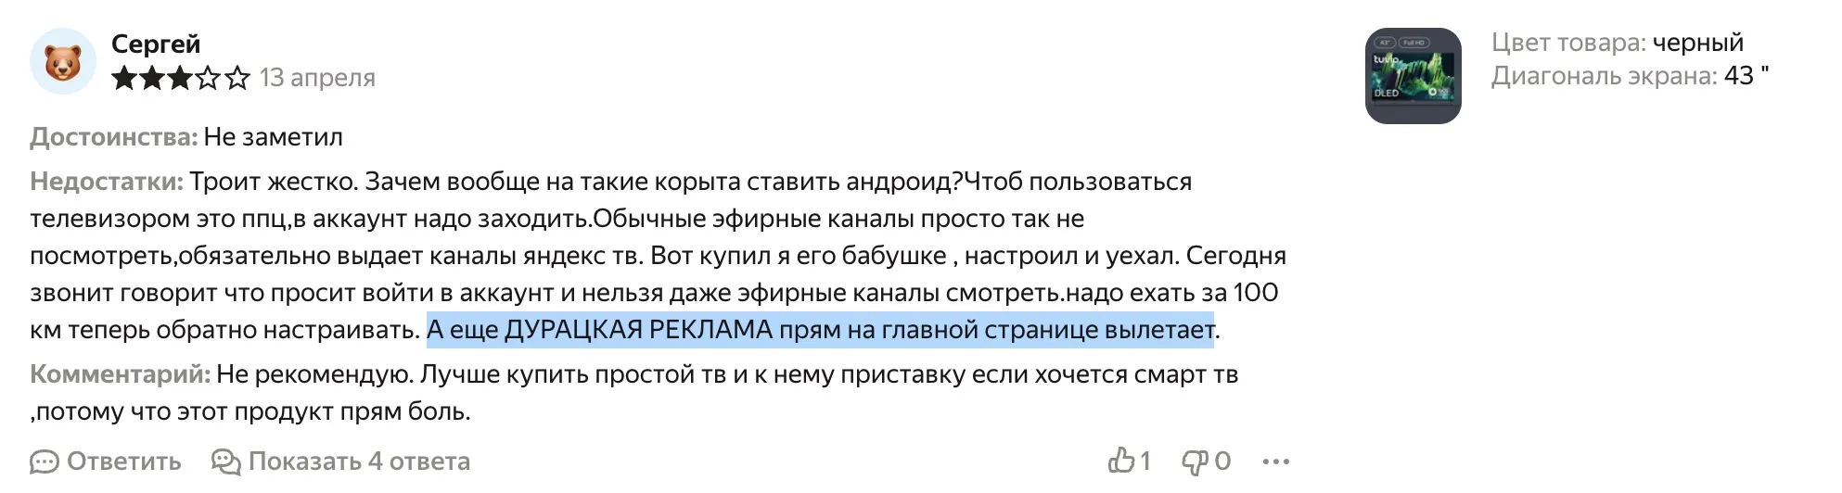Screen dimensions: 1842x493
Task: Expand replies via Показать 4 ответа text
Action: [x=359, y=461]
